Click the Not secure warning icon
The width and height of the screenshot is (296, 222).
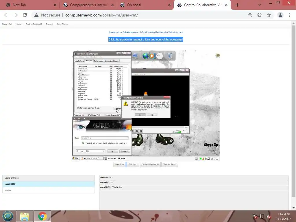pyautogui.click(x=36, y=15)
